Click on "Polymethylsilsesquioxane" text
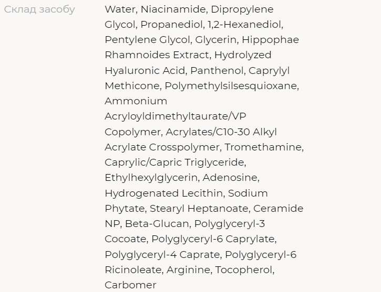381x292 pixels. [231, 86]
